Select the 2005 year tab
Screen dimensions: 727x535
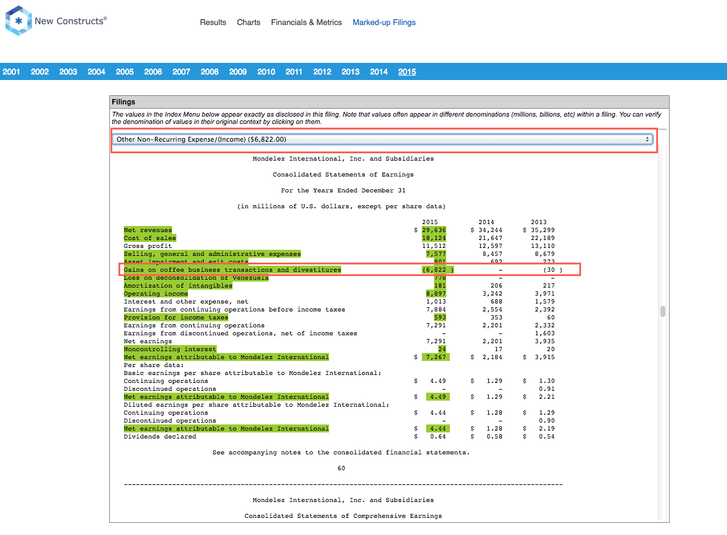[x=125, y=72]
